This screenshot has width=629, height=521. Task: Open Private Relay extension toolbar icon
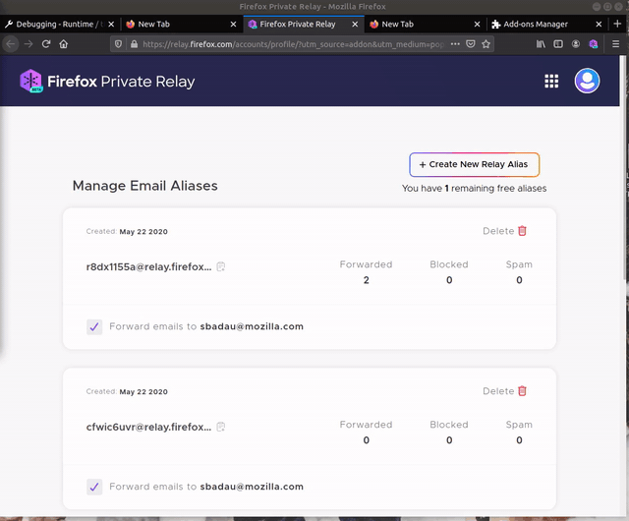coord(594,44)
